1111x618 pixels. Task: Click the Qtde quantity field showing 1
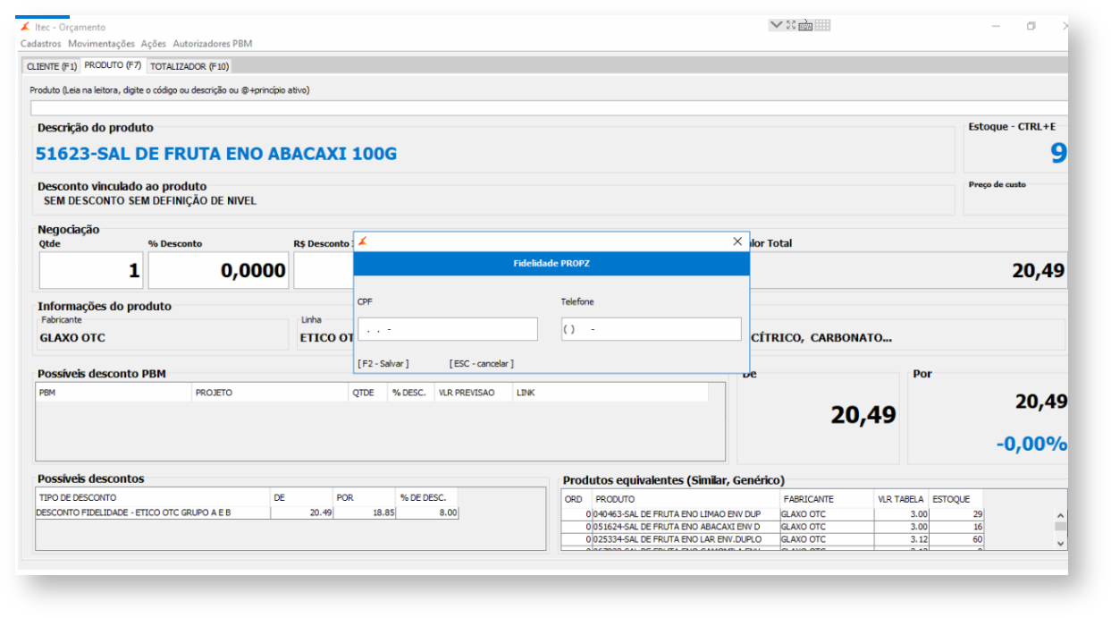pos(92,270)
